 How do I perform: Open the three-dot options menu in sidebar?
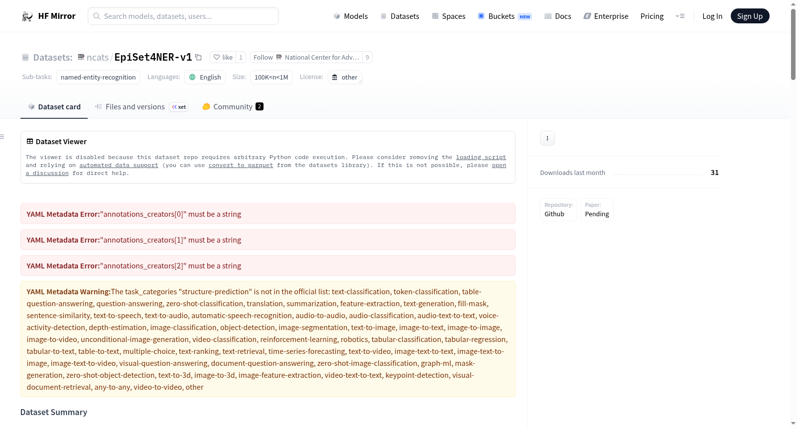pyautogui.click(x=547, y=138)
